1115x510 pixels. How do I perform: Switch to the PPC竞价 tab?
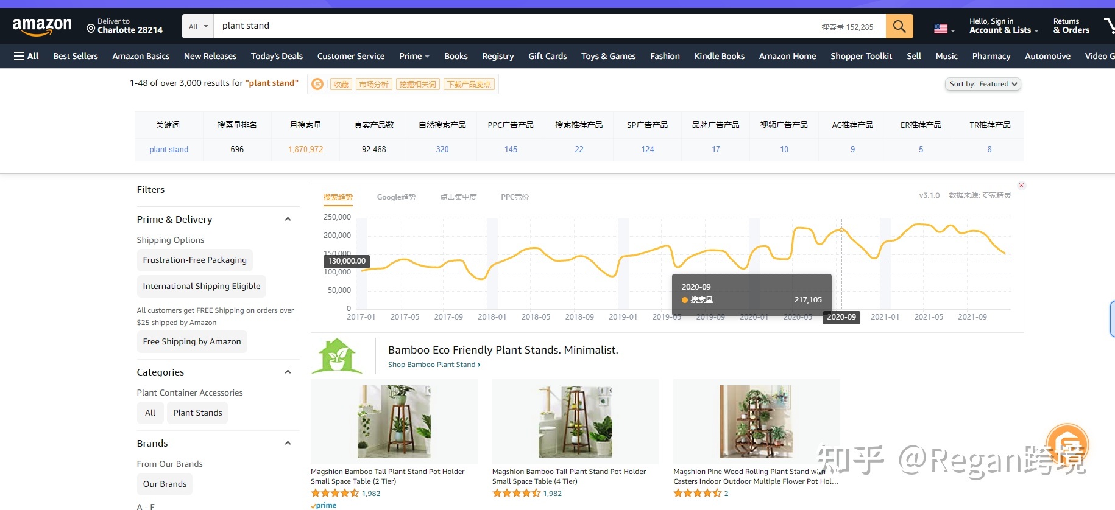point(515,197)
